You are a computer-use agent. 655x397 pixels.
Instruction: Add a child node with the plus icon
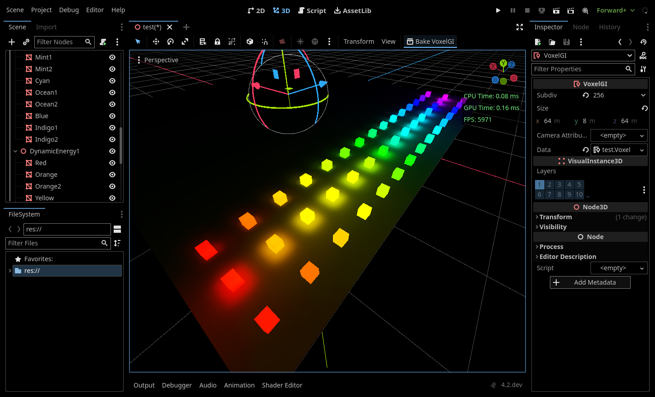coord(11,42)
